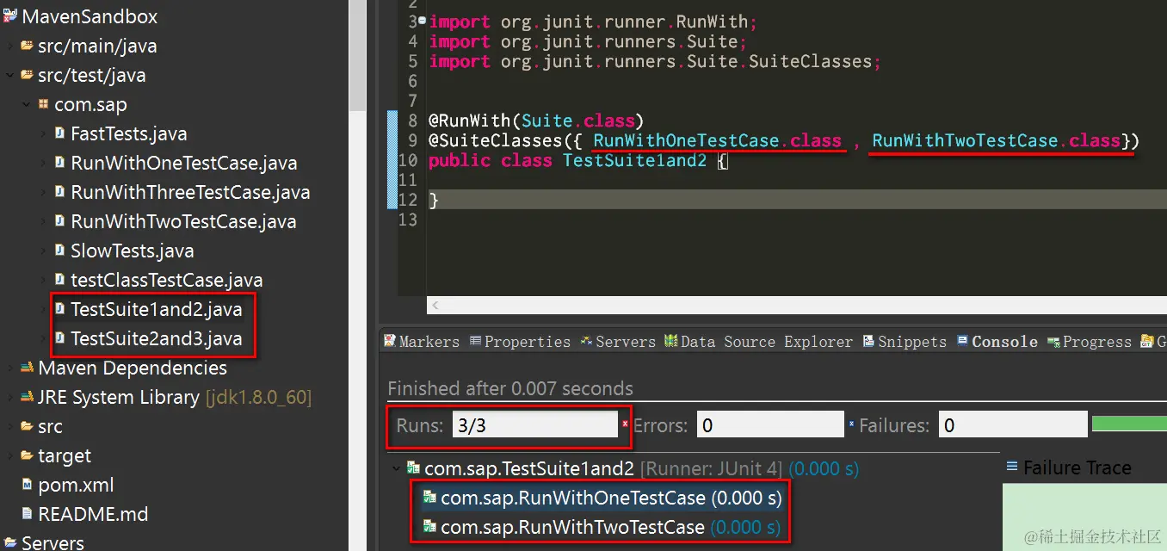Click the package explorer vertical scrollbar

(357, 55)
